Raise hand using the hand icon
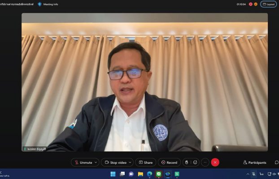This screenshot has width=279, height=179. (x=187, y=162)
